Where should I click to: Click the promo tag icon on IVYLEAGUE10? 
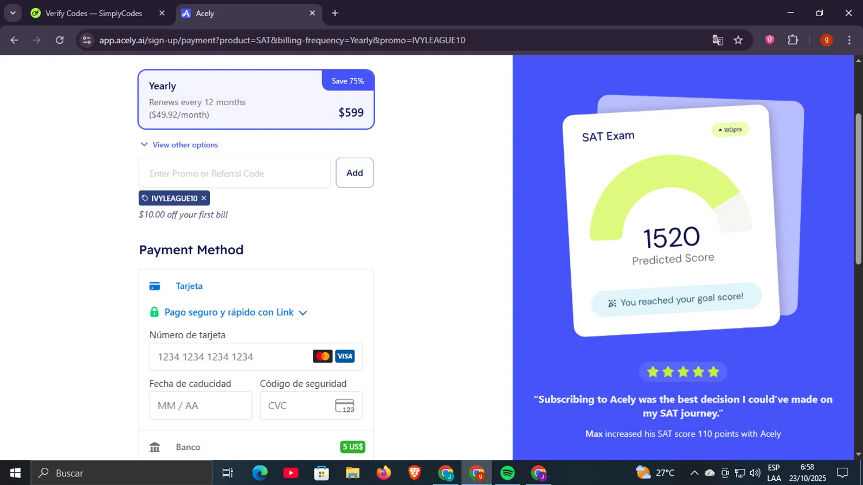point(145,198)
